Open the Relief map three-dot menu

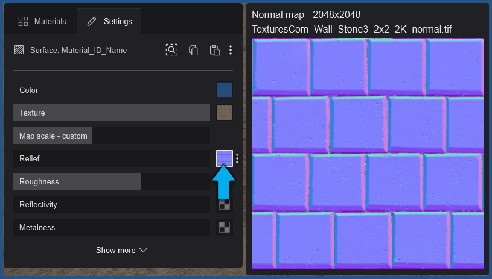[237, 158]
